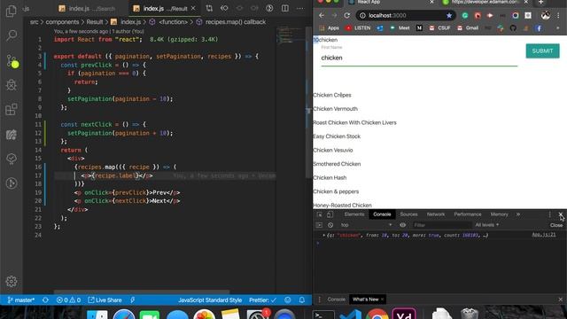Click the Result breadcrumb in editor
Screen dimensions: 567x319
click(95, 22)
